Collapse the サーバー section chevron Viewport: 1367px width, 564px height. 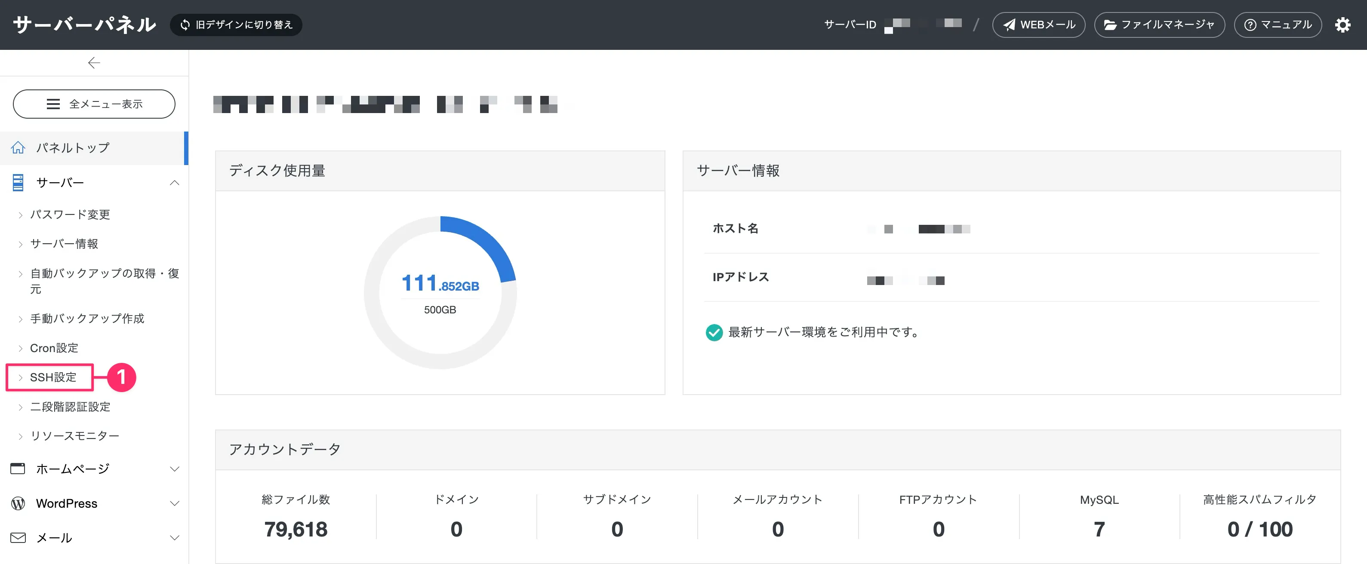[175, 183]
